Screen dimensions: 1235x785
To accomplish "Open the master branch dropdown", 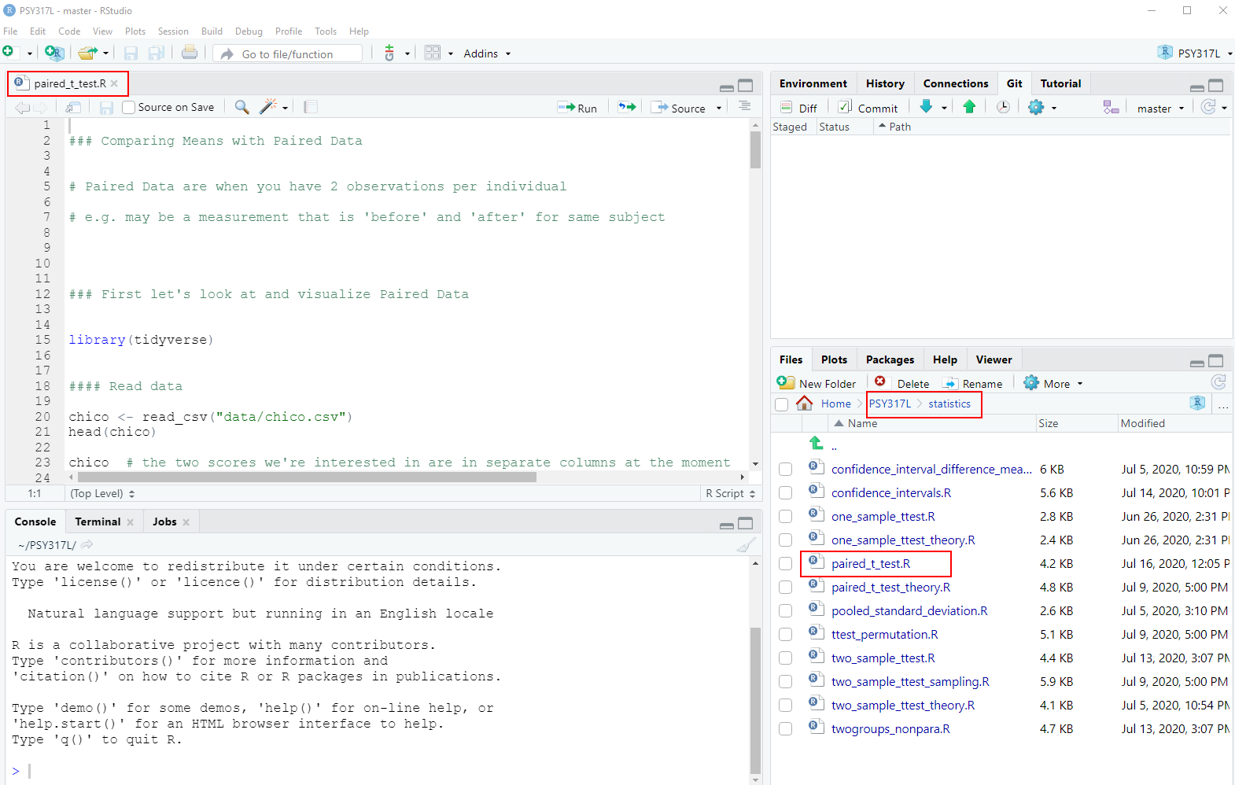I will pos(1159,109).
